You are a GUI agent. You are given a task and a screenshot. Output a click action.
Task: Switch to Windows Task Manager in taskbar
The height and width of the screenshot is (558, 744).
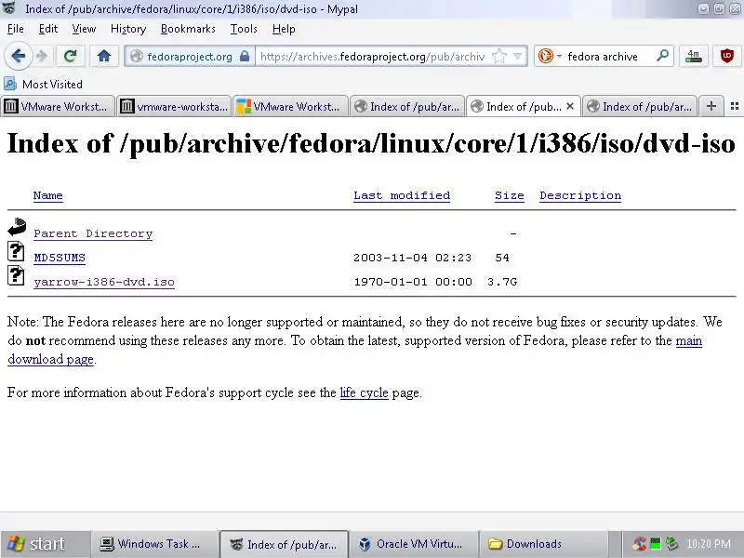click(x=154, y=544)
